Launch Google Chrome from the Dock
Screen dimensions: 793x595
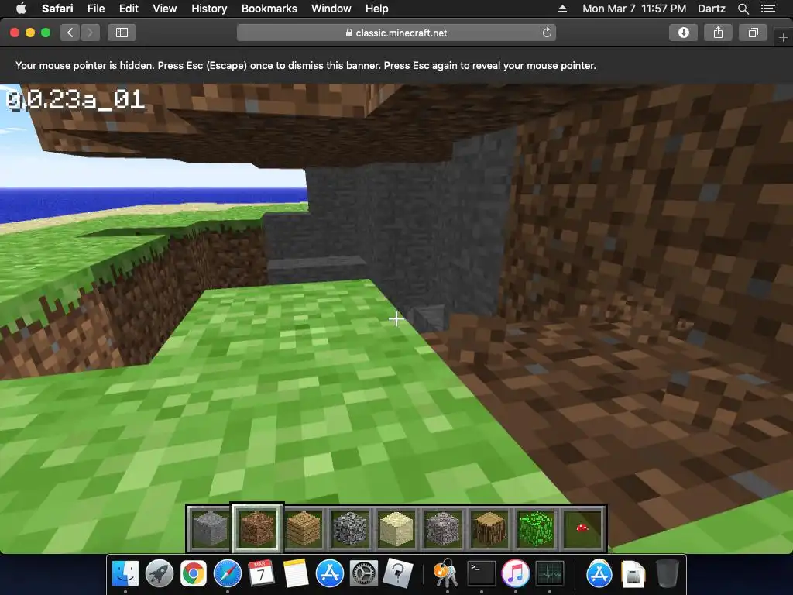coord(194,574)
